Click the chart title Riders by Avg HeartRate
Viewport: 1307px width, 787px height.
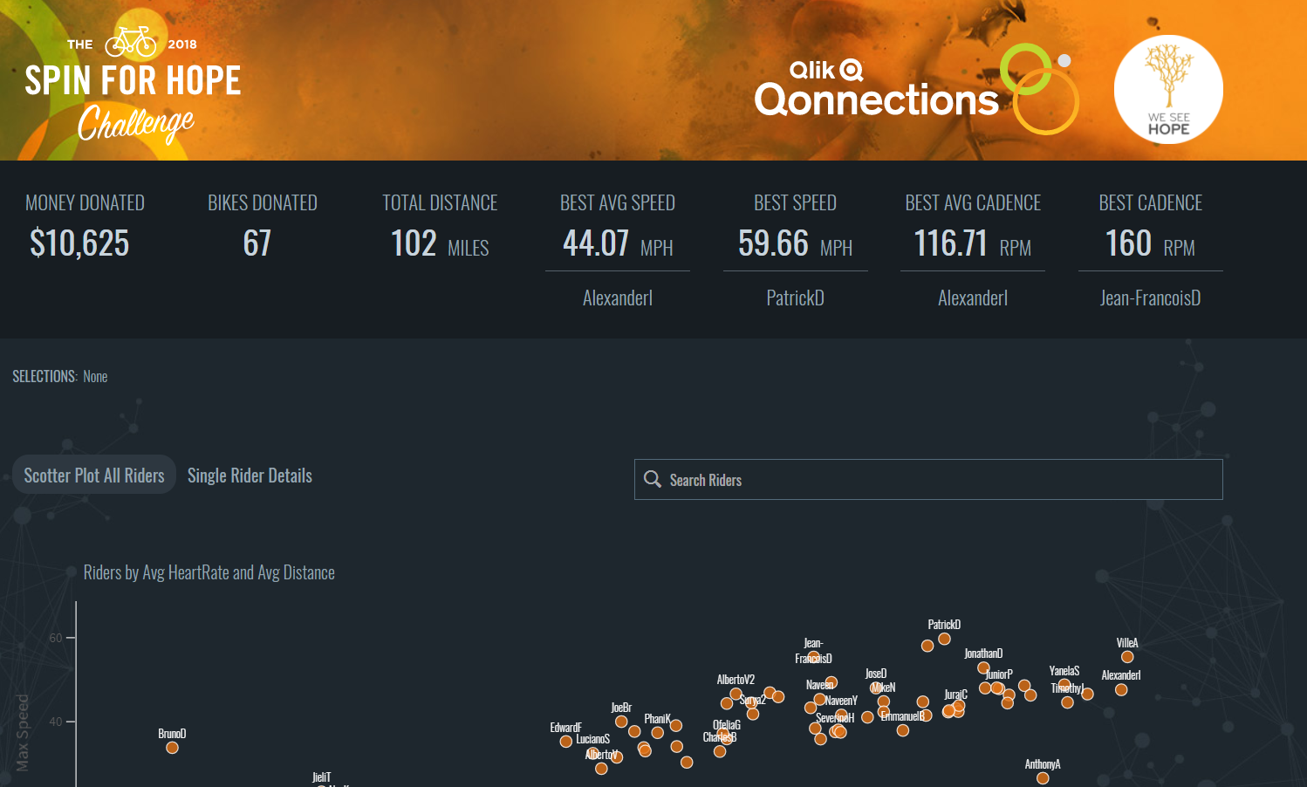click(x=209, y=572)
